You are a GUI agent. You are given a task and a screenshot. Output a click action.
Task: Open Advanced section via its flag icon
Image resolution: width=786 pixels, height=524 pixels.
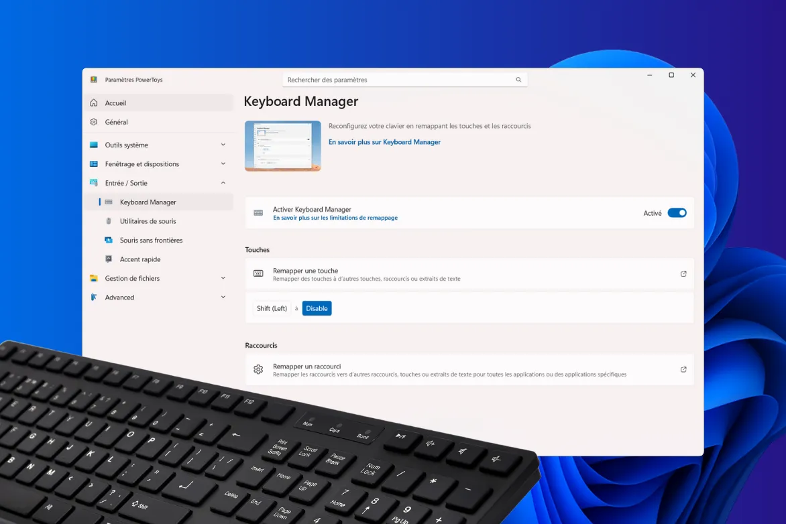pyautogui.click(x=95, y=298)
